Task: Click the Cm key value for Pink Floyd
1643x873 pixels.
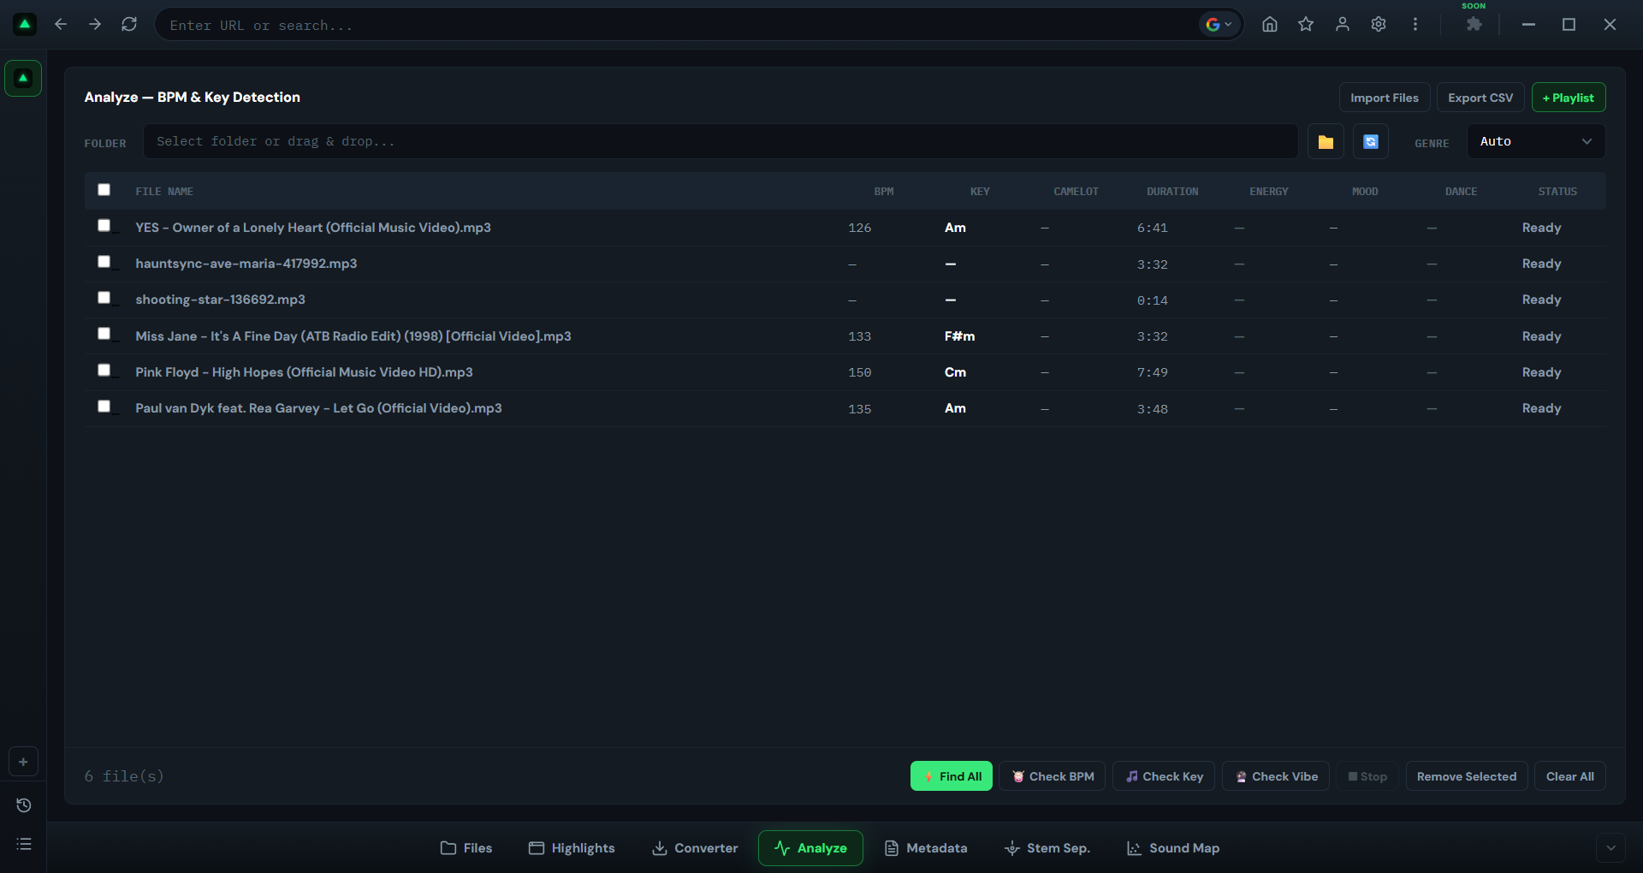Action: coord(955,372)
